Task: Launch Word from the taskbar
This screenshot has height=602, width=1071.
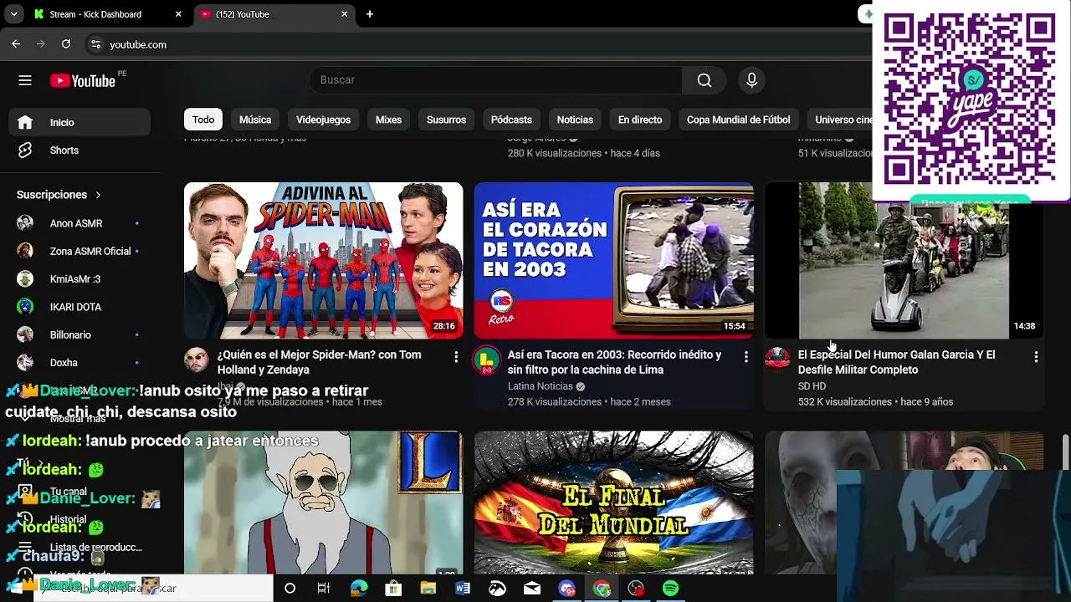Action: tap(463, 589)
